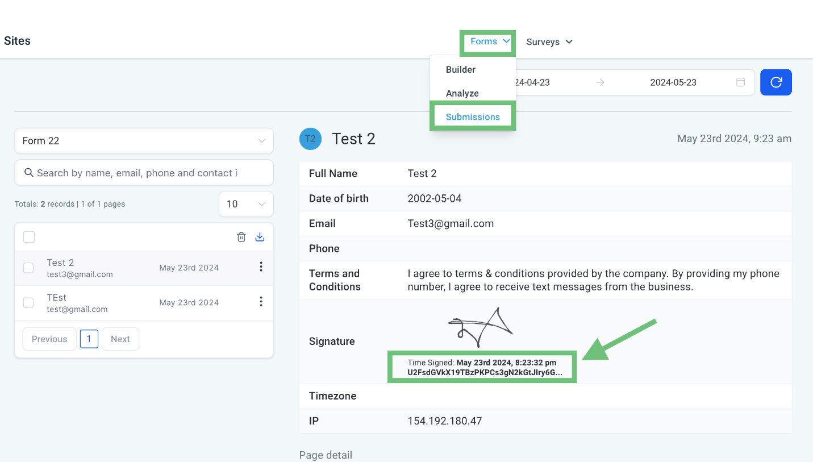Tick the select-all checkbox in list header

point(29,237)
